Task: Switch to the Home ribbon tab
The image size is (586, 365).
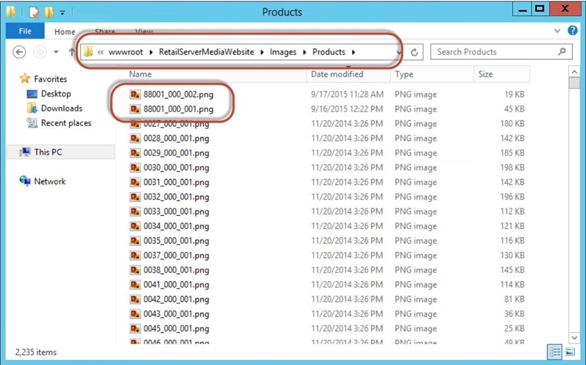Action: coord(65,32)
